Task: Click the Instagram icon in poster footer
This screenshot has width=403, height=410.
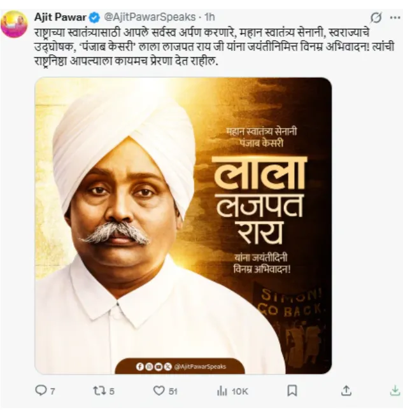Action: pyautogui.click(x=149, y=367)
